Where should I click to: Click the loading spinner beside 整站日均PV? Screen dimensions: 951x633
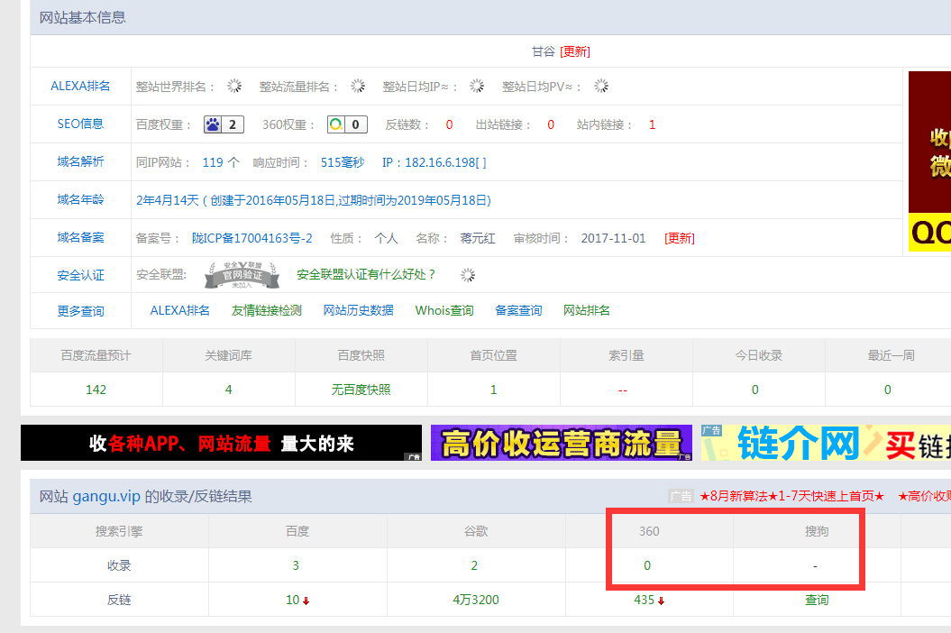pyautogui.click(x=600, y=86)
